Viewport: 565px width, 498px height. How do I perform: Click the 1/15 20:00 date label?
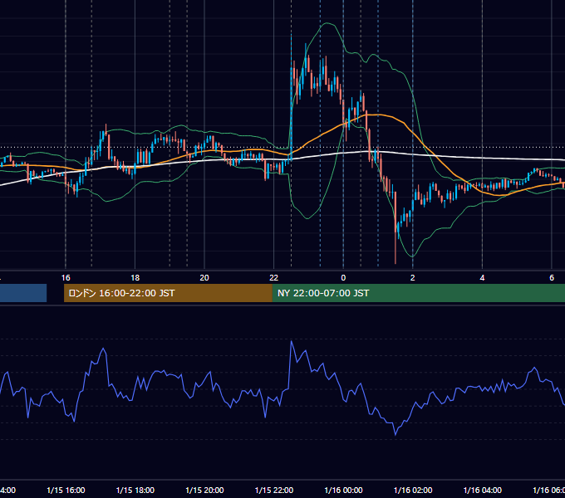coord(204,491)
